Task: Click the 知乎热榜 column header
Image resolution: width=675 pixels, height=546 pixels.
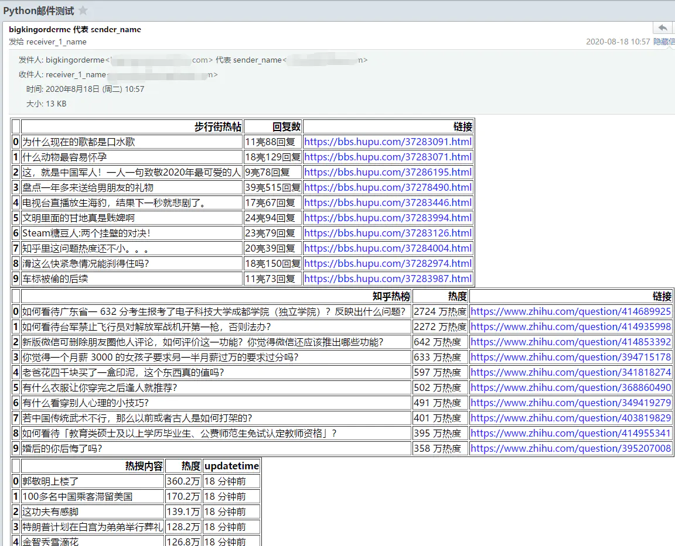Action: coord(216,296)
